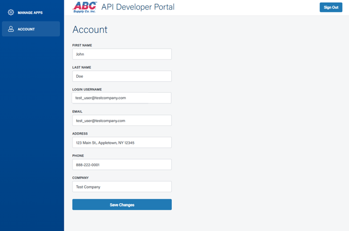The width and height of the screenshot is (349, 231).
Task: Click the API Developer Portal title text
Action: click(x=138, y=7)
